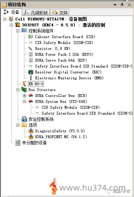Select the Cabinet Interface Board icon

pyautogui.click(x=31, y=37)
